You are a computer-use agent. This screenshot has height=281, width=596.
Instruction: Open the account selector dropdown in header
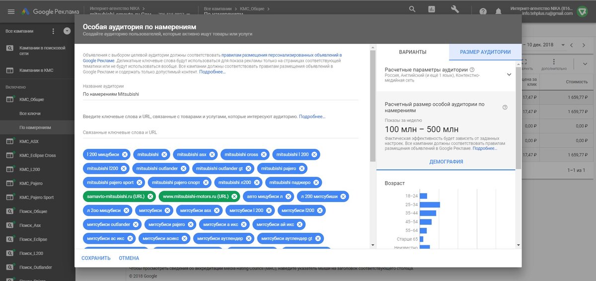pos(189,14)
